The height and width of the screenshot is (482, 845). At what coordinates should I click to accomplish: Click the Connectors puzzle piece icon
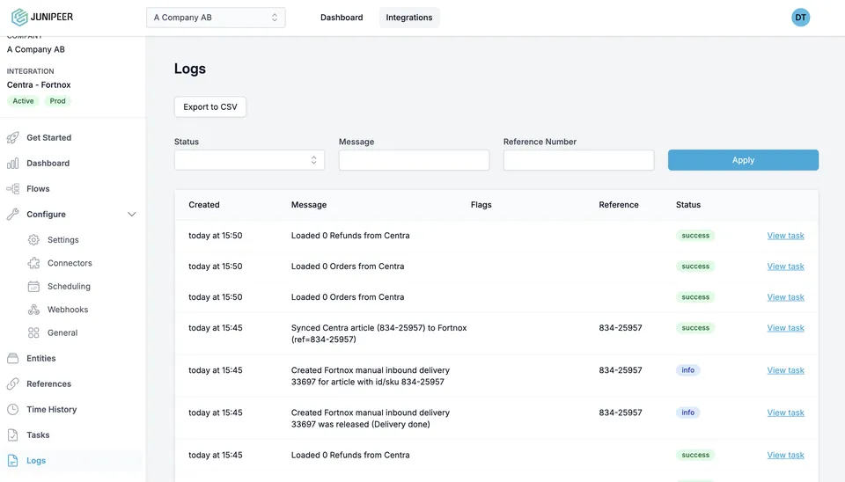click(33, 263)
